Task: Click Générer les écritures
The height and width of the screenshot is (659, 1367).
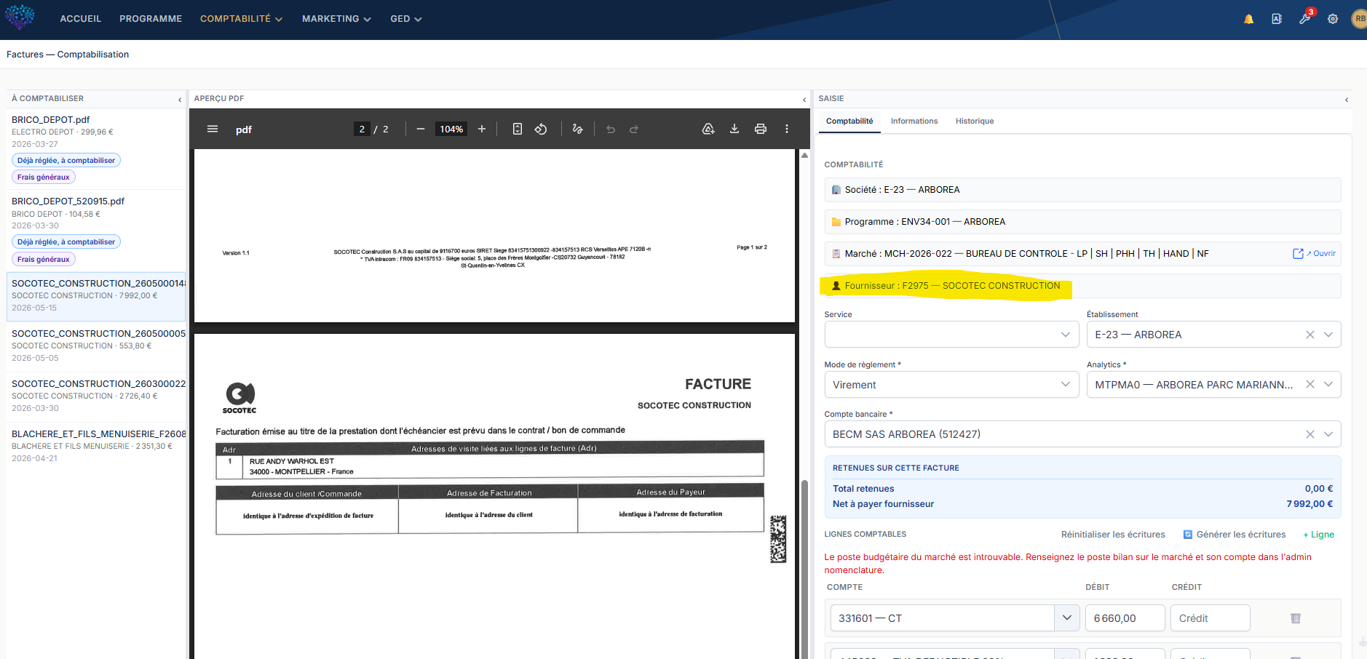Action: tap(1241, 535)
